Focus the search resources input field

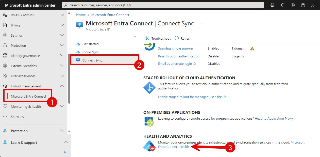(163, 5)
